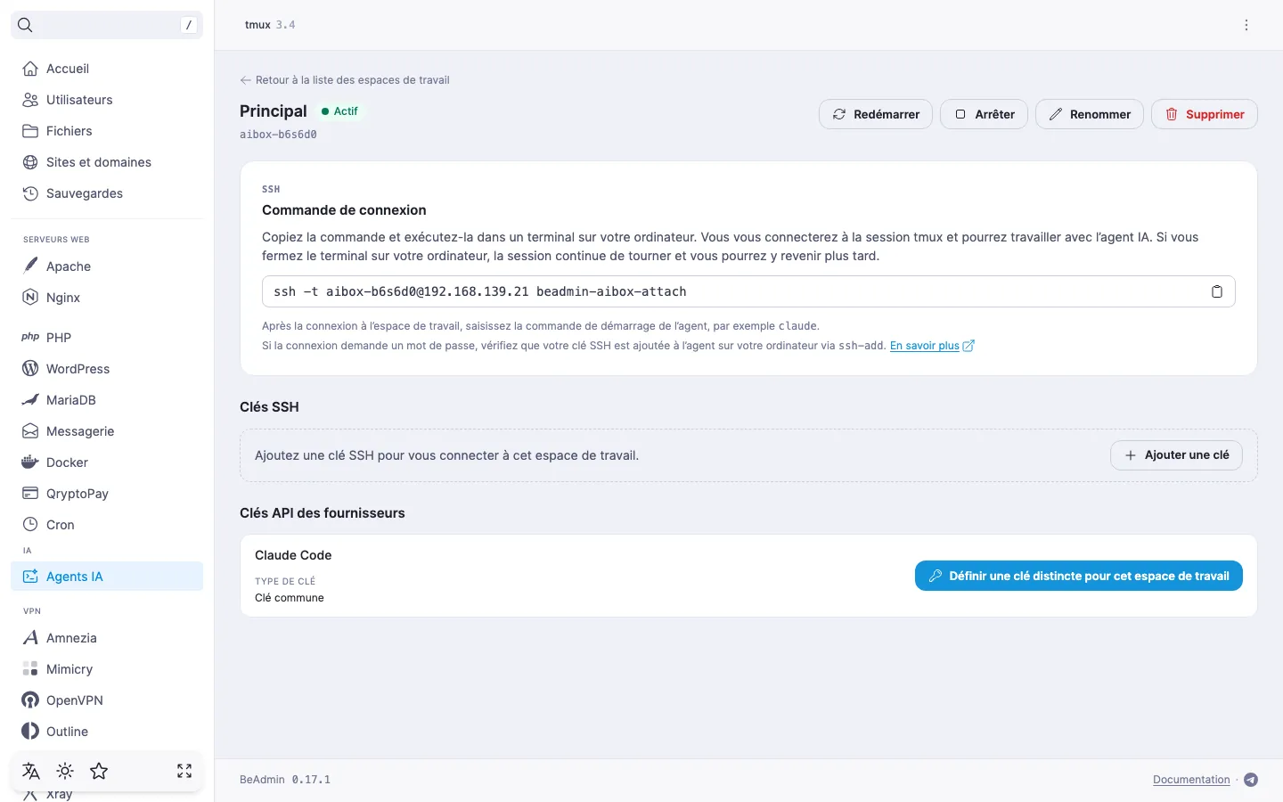Define a distinct key for this workspace

[1079, 576]
